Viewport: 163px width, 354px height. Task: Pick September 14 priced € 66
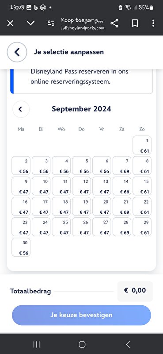(x=122, y=186)
